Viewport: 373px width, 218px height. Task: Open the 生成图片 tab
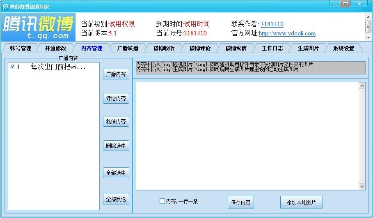tap(308, 48)
